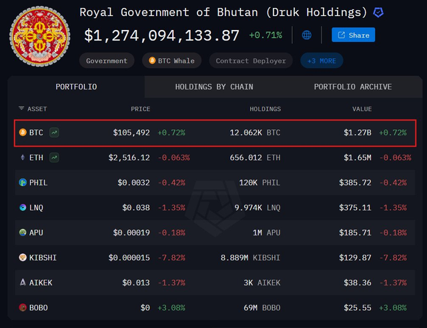This screenshot has height=328, width=427.
Task: Select the Government tag
Action: 107,61
